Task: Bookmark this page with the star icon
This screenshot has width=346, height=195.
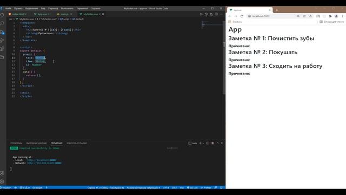Action: [x=310, y=16]
